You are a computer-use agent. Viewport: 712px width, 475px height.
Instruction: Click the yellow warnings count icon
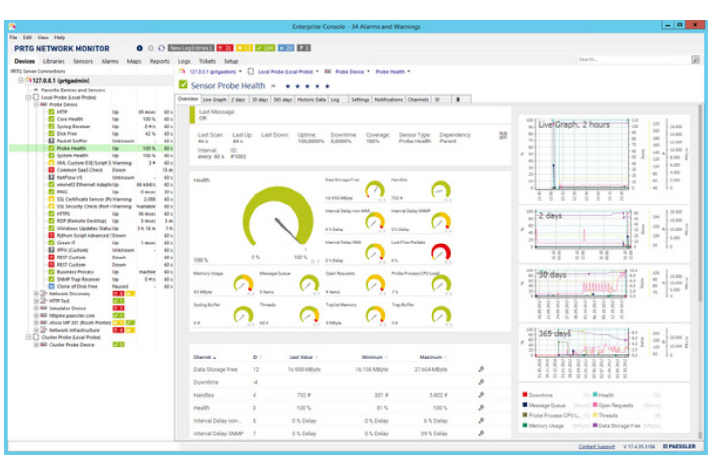[244, 48]
